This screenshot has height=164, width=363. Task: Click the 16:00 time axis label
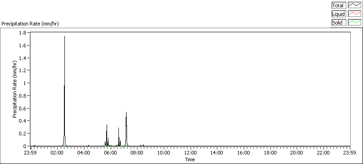[244, 153]
